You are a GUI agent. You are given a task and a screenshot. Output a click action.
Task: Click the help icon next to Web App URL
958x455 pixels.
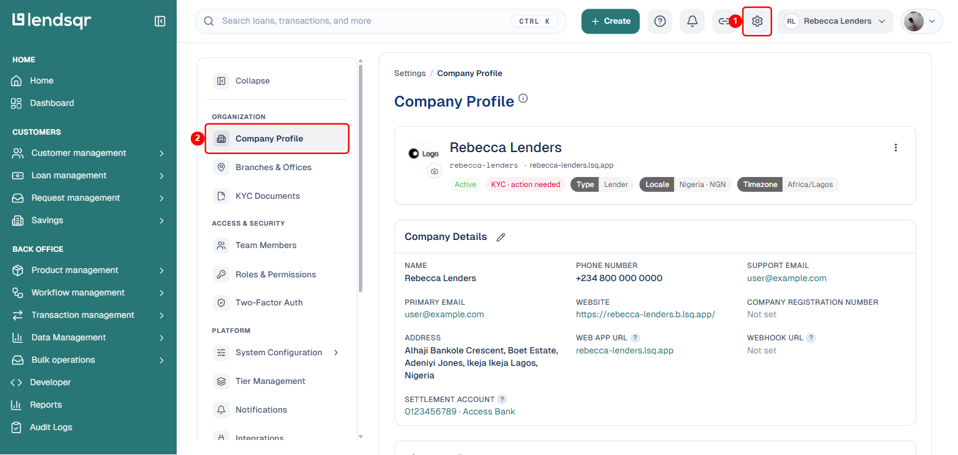click(635, 338)
